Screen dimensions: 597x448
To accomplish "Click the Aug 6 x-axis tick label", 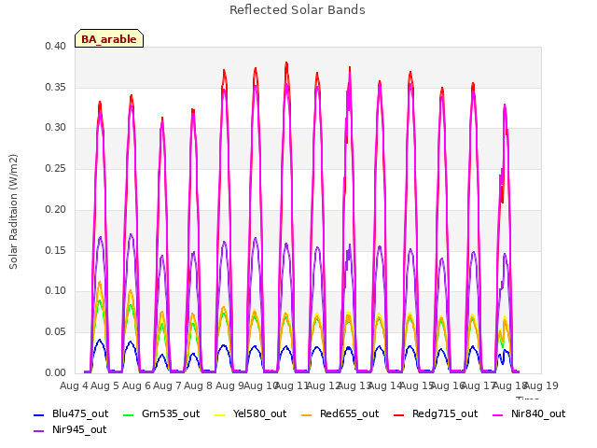I will 136,385.
